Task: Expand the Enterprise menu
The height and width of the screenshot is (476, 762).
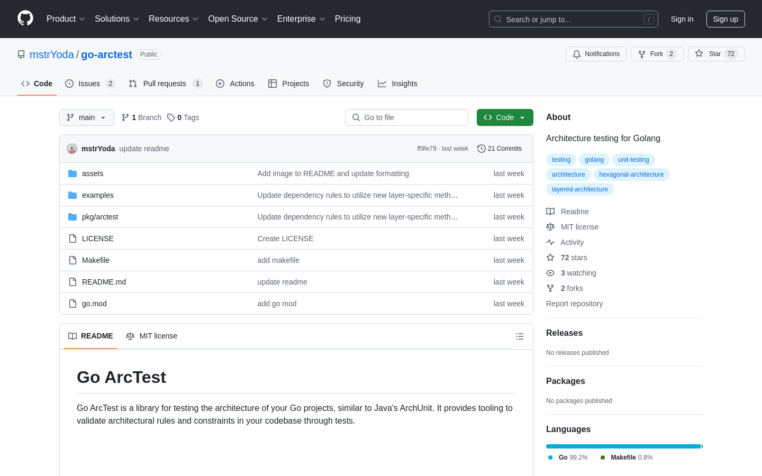Action: [x=301, y=19]
